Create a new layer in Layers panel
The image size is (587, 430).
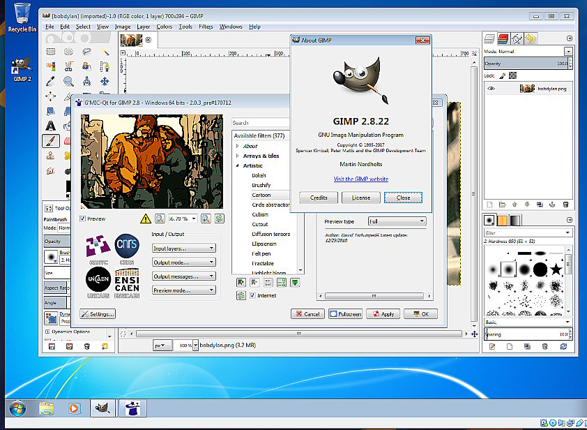click(489, 205)
